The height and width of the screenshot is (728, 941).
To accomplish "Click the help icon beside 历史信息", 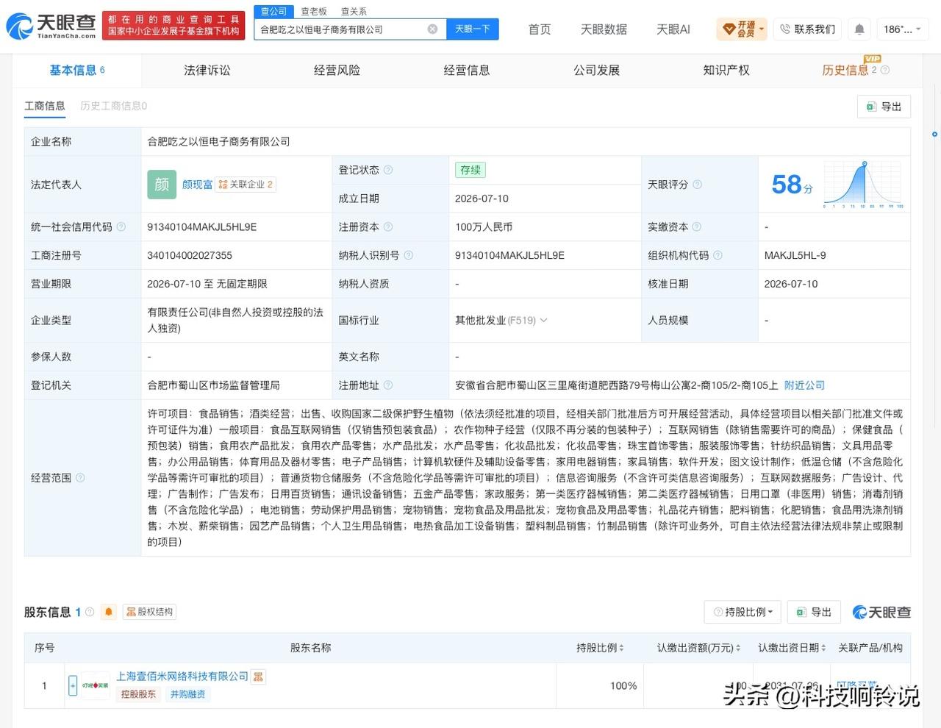I will click(885, 71).
